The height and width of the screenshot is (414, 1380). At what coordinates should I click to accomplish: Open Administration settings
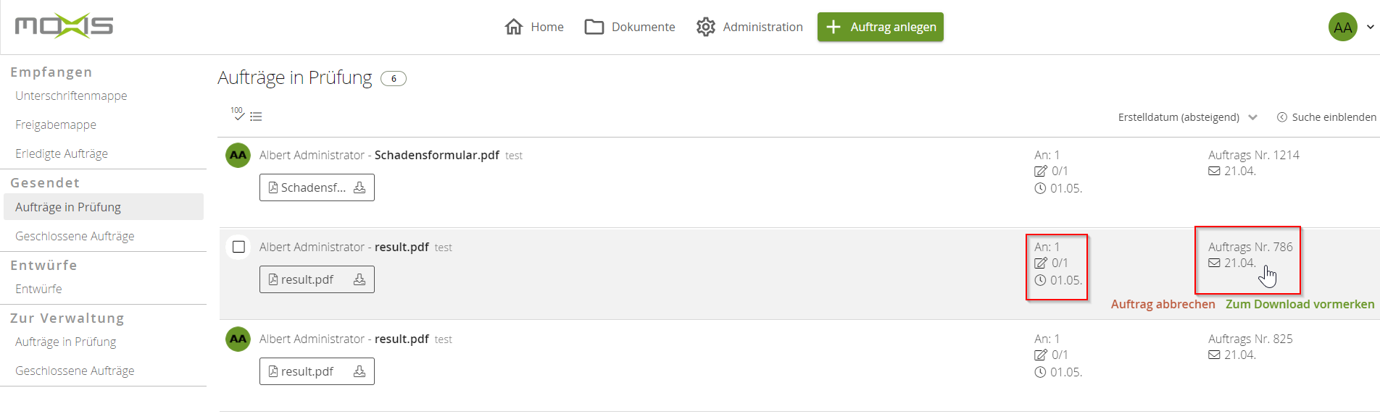(749, 27)
